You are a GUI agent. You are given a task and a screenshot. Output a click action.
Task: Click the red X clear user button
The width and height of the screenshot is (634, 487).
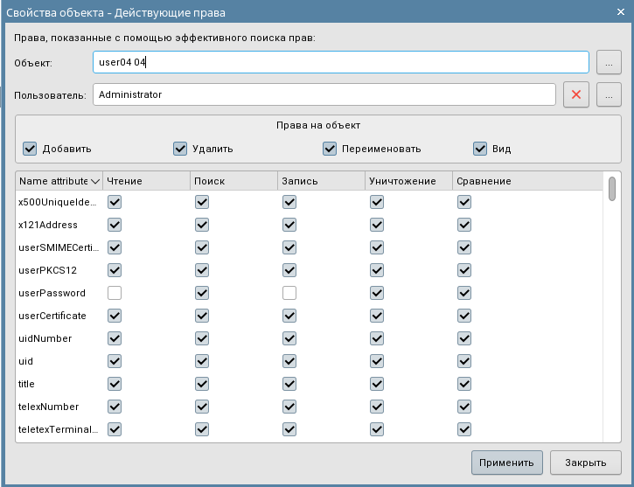576,94
